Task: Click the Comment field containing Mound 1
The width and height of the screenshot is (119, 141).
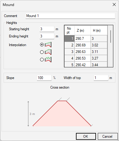Action: point(70,16)
